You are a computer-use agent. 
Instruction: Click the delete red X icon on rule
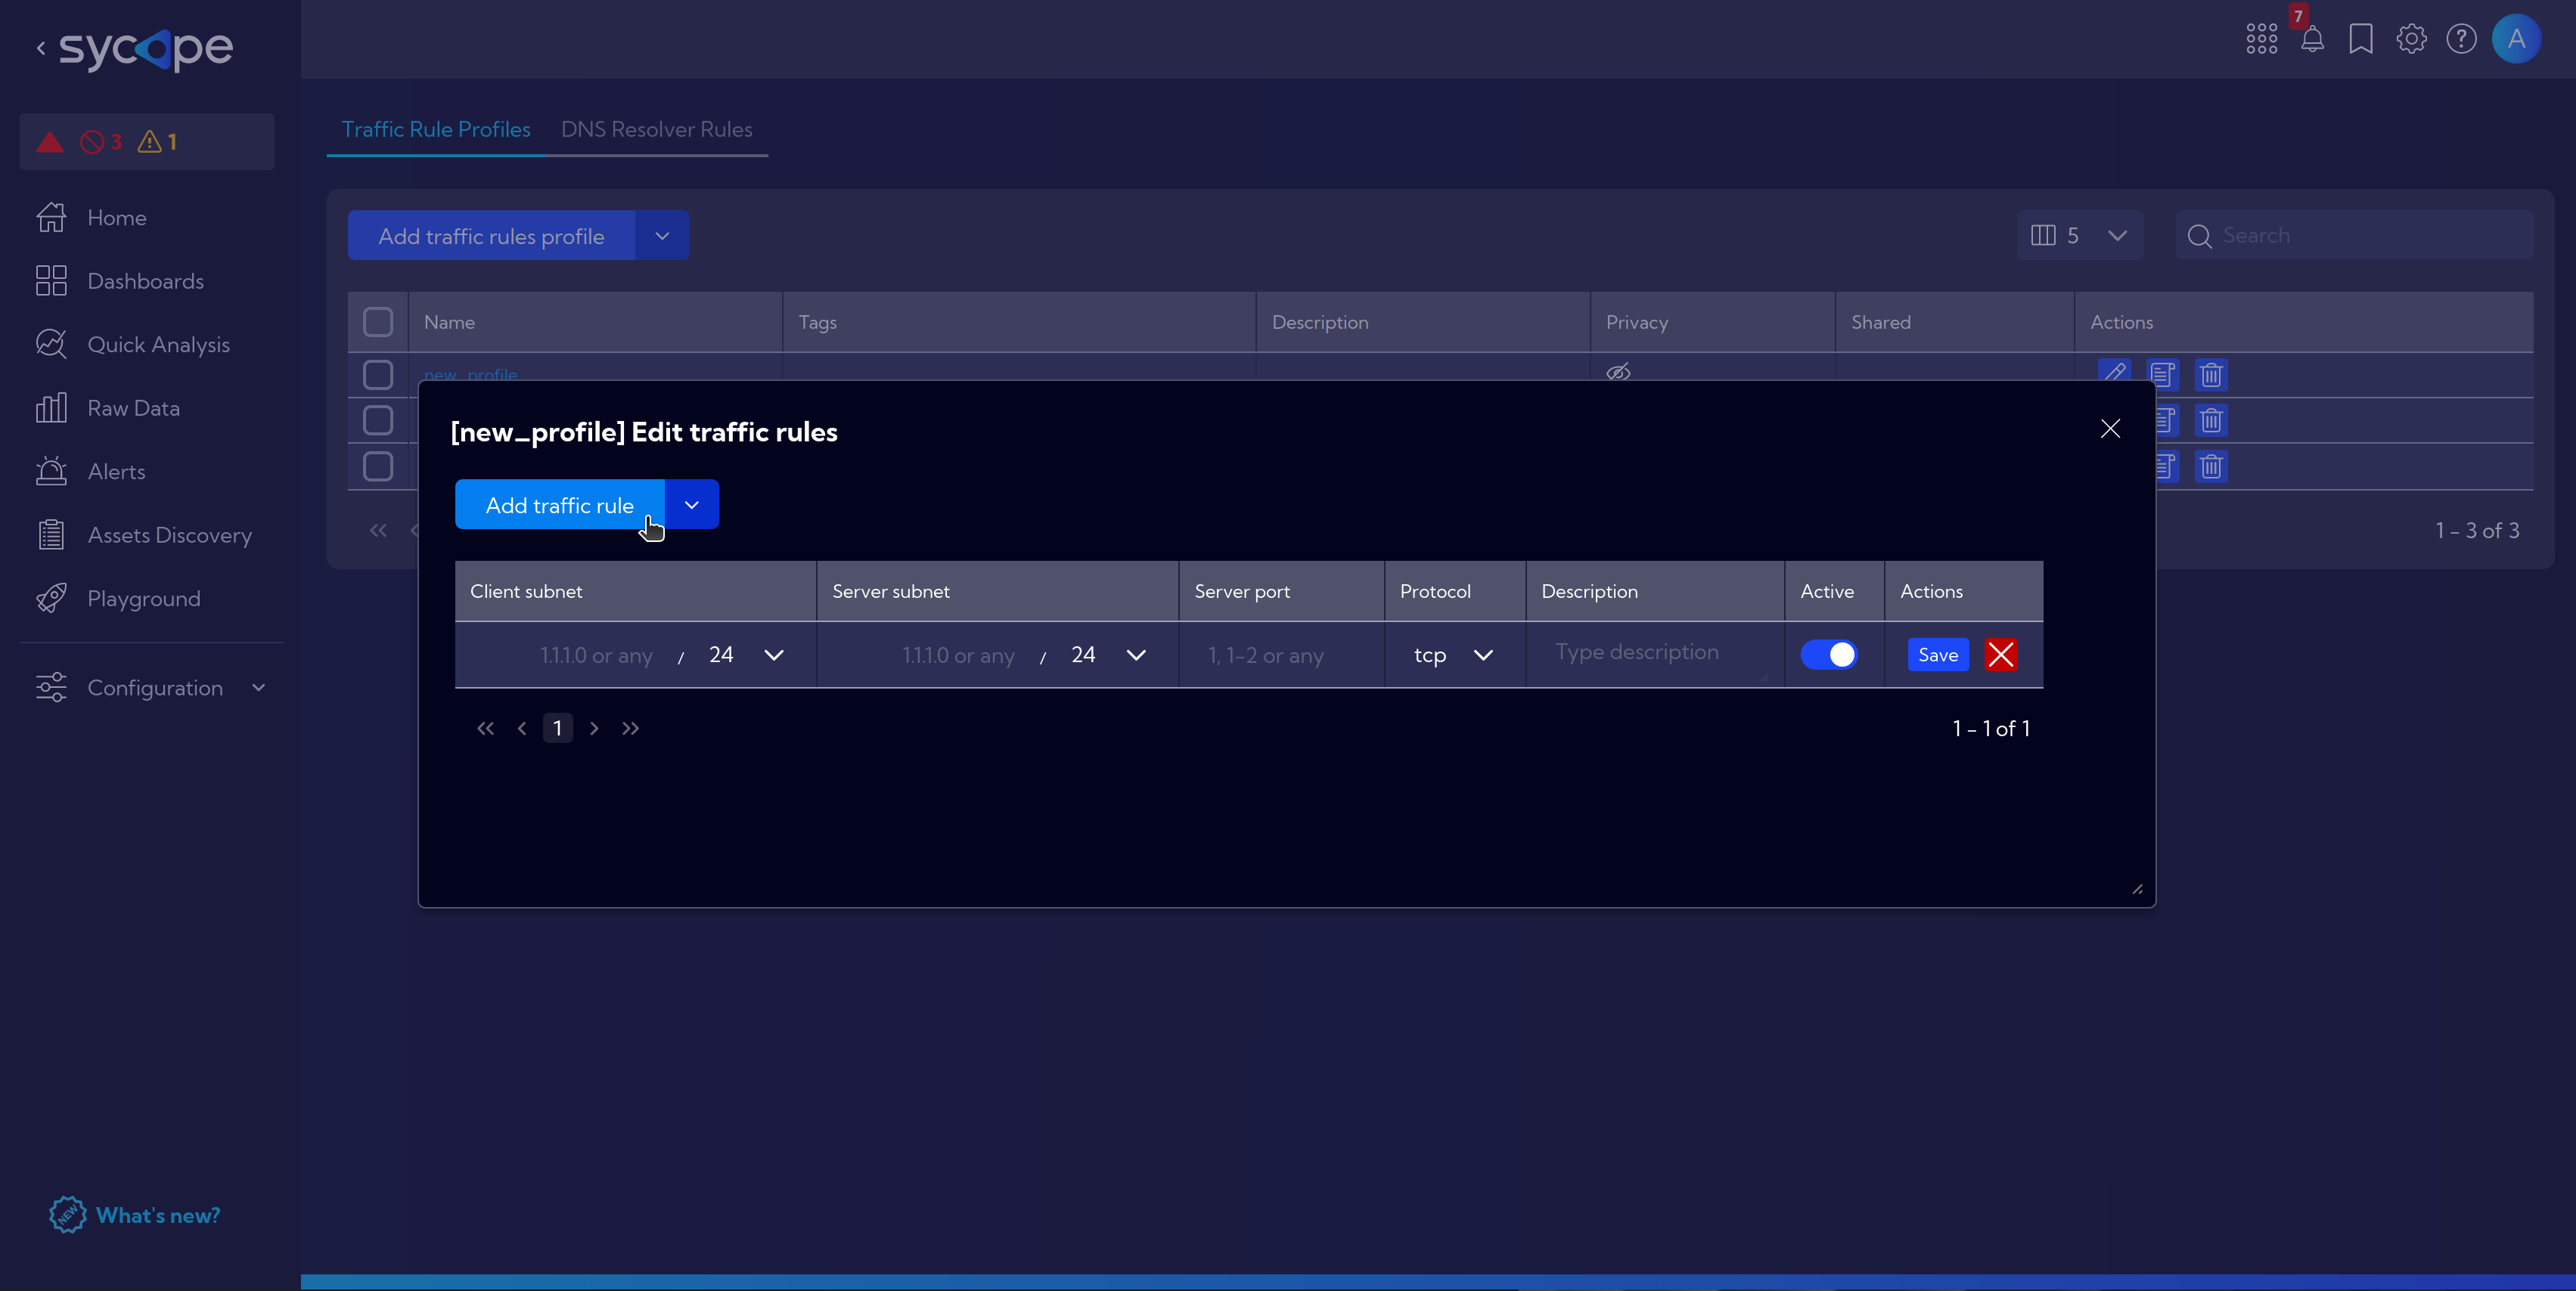click(2001, 654)
